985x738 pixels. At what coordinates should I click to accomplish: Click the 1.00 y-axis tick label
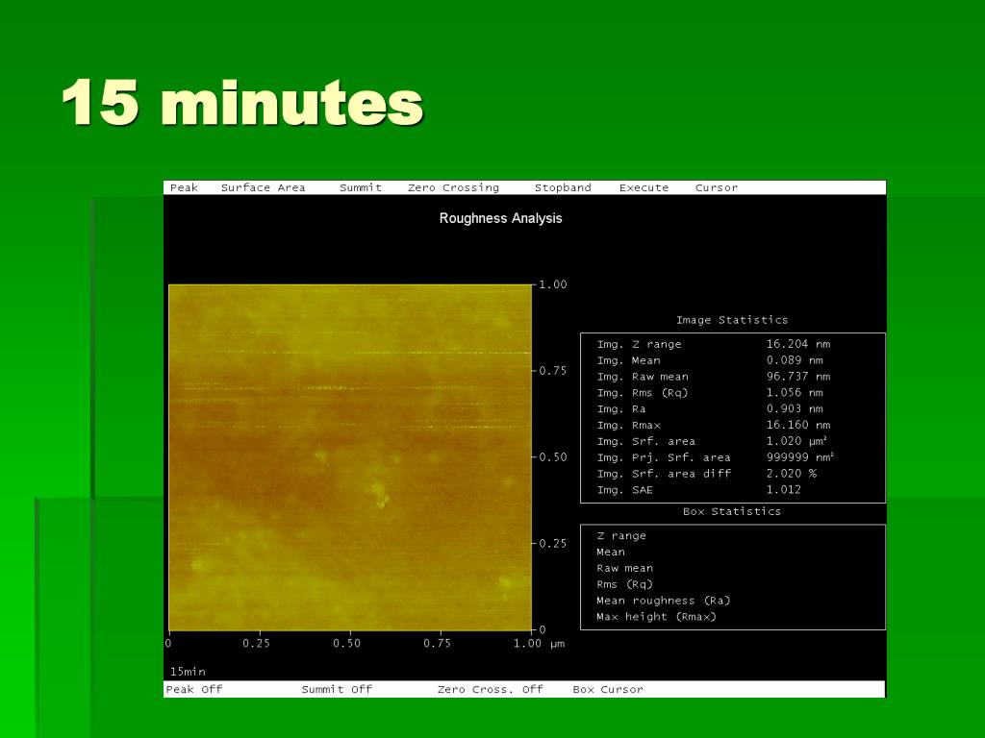point(553,284)
